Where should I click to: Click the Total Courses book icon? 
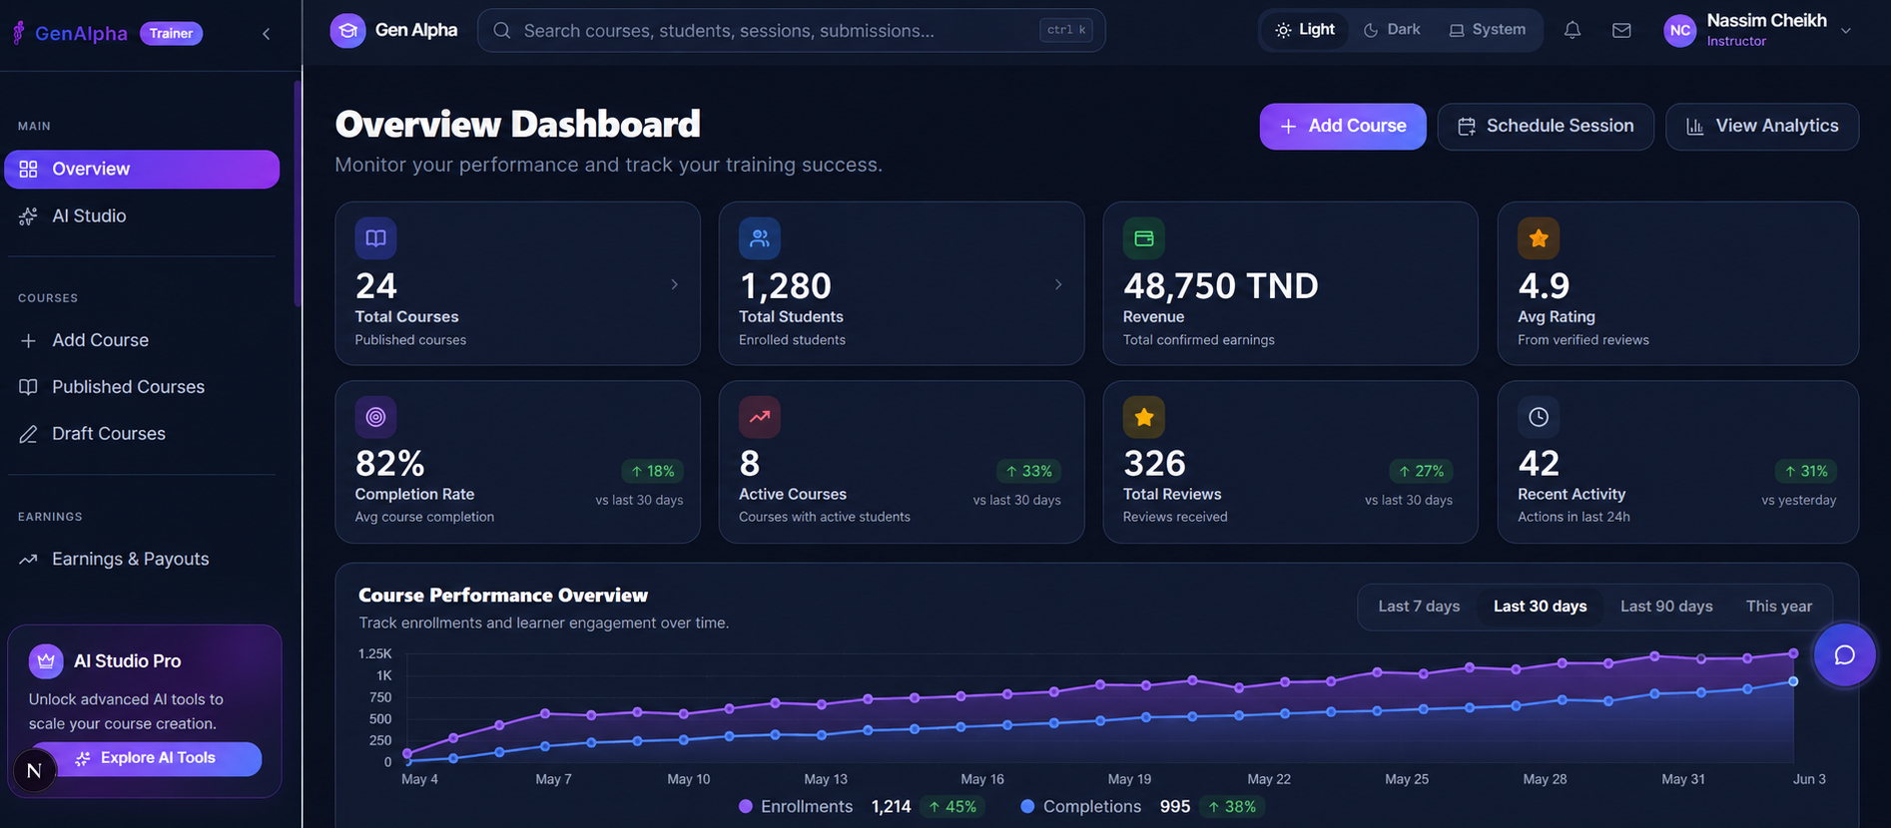click(375, 238)
